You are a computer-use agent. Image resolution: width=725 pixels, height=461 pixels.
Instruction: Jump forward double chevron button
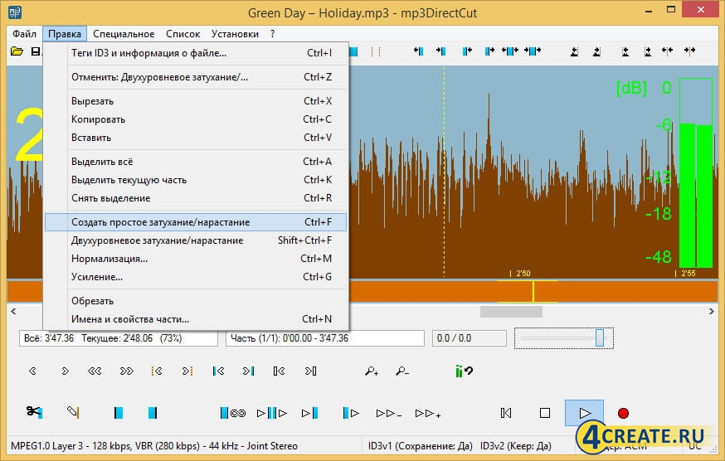coord(126,371)
